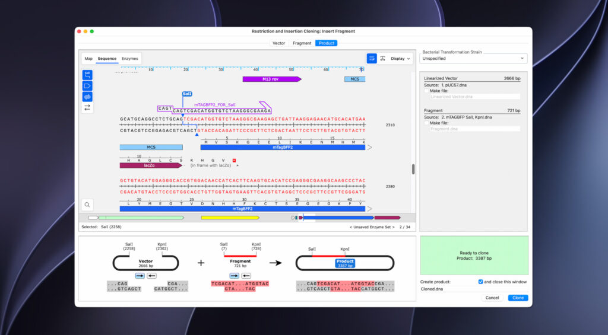The width and height of the screenshot is (608, 335).
Task: Open the Enzymes view tab
Action: (130, 59)
